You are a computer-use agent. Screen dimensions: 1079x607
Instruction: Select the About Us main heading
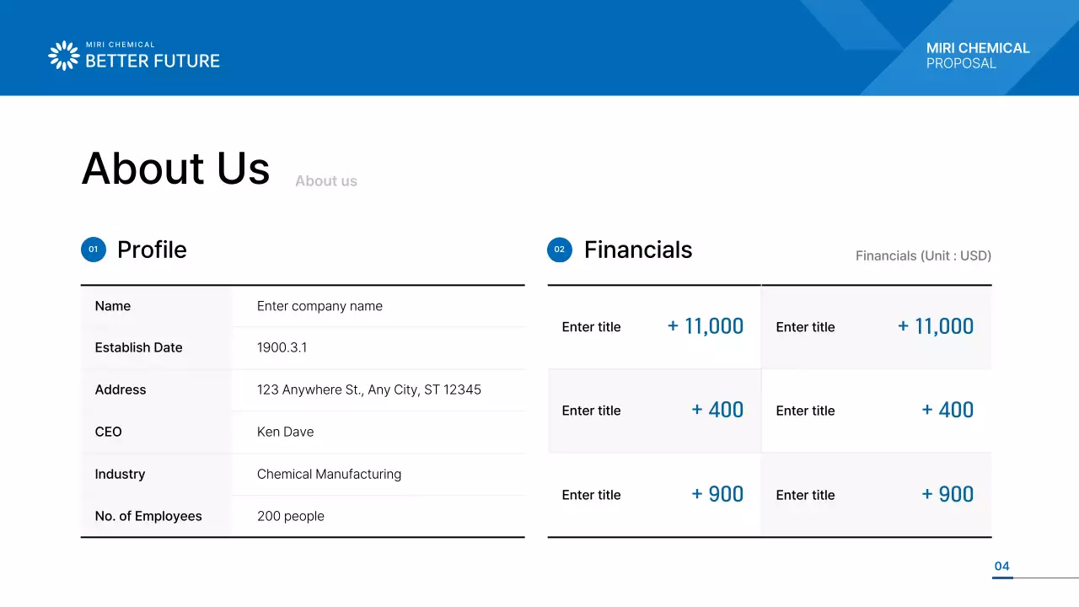[x=175, y=168]
